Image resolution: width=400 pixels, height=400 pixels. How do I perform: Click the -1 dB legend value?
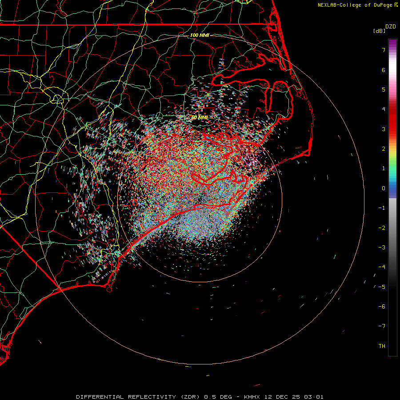click(382, 208)
